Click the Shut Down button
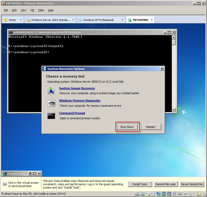Image resolution: width=207 pixels, height=197 pixels. coord(127,127)
